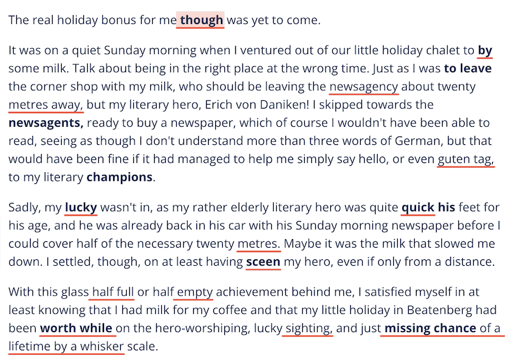Select the underlined phrase "guten tag,"
Screen dimensions: 520x364
click(465, 159)
